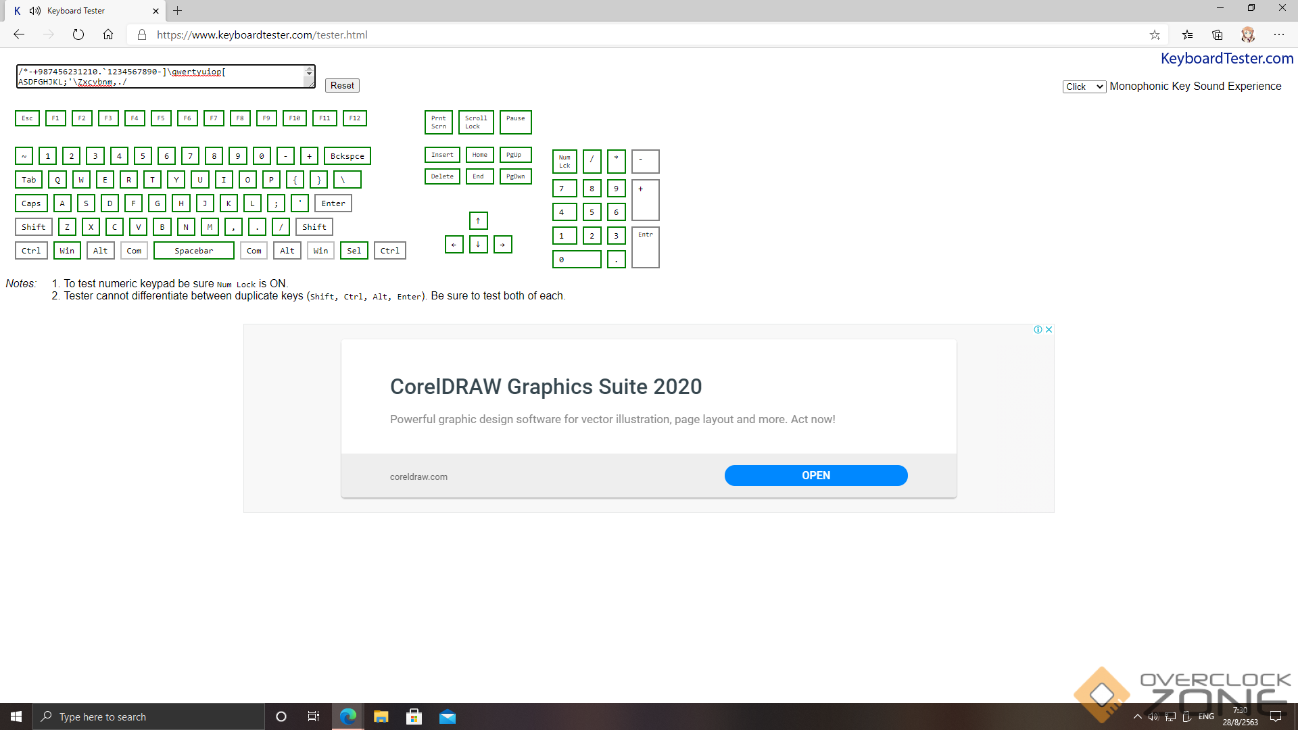The width and height of the screenshot is (1298, 730).
Task: Open the browser settings ellipsis menu
Action: (1279, 34)
